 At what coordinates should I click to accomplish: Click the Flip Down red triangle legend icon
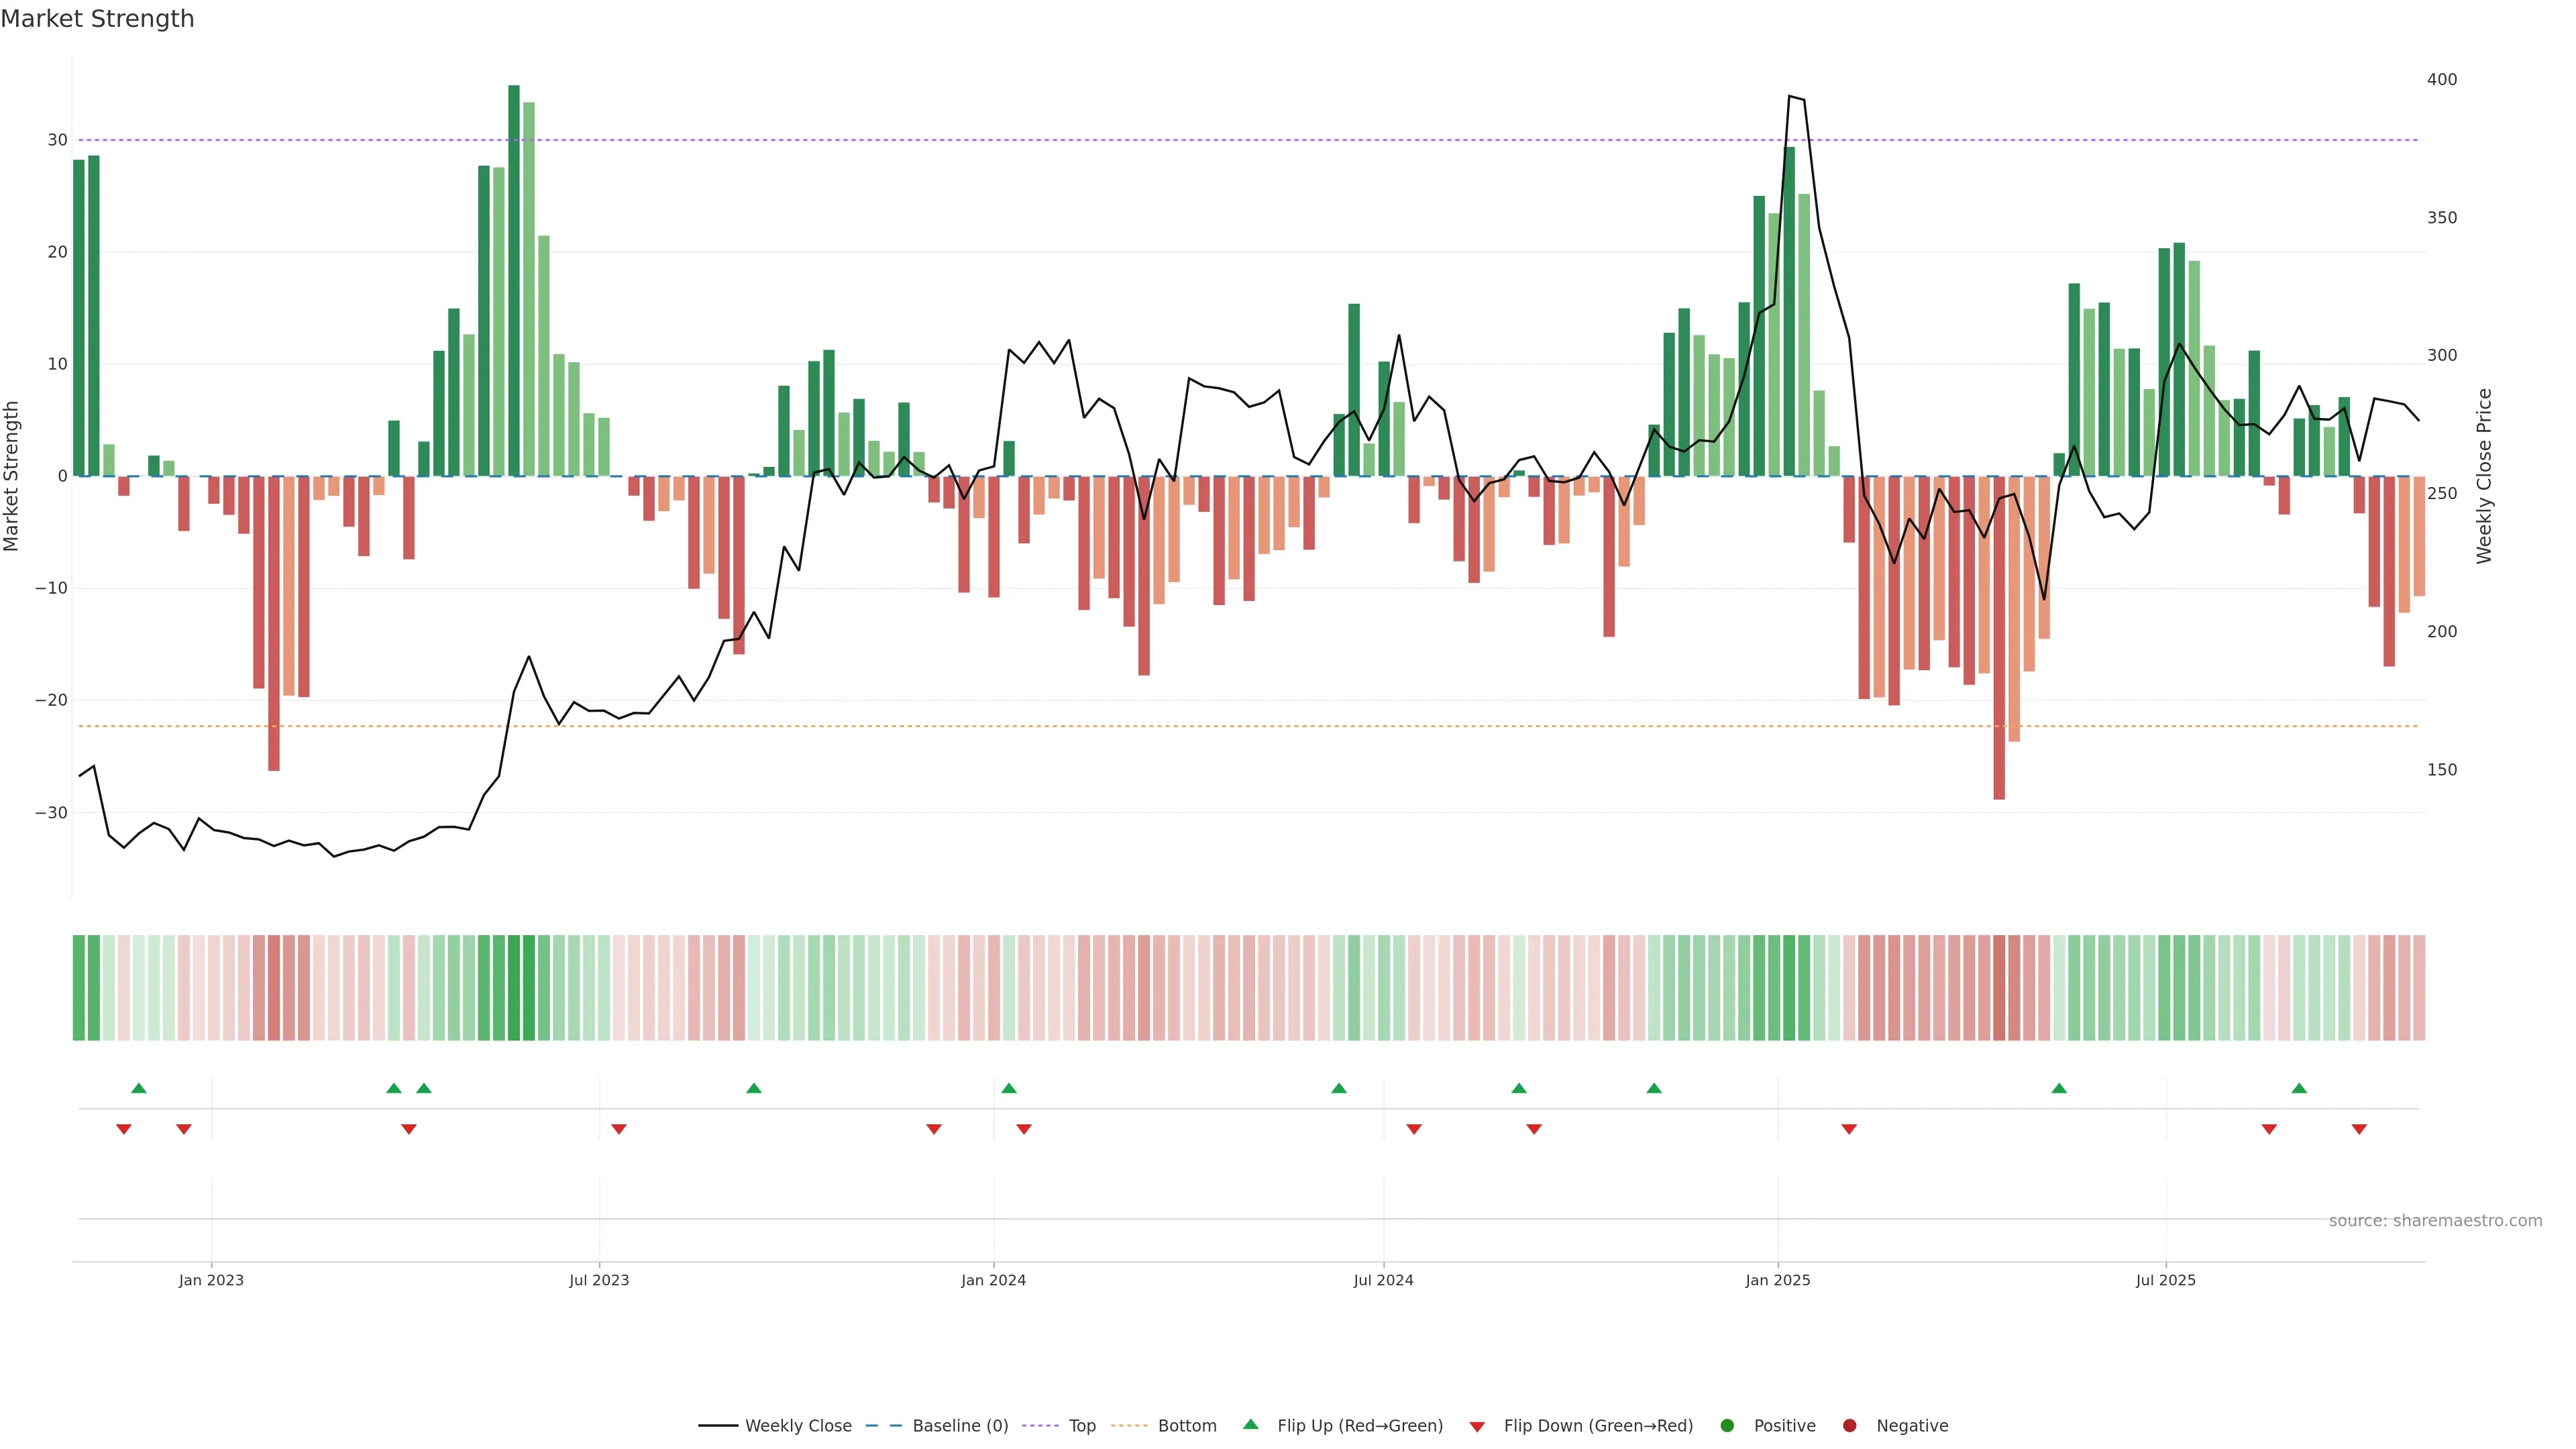click(x=1477, y=1427)
